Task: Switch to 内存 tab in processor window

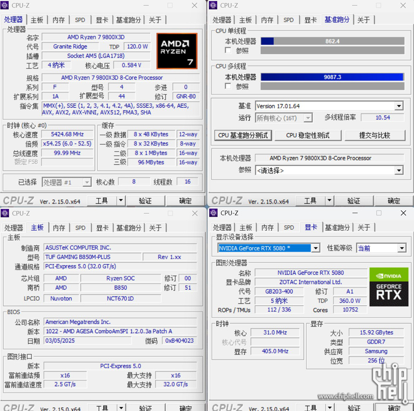Action: coord(58,20)
